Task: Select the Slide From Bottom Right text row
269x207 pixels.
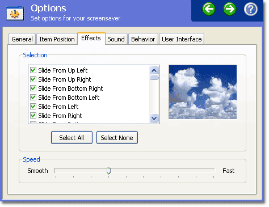Action: 70,88
